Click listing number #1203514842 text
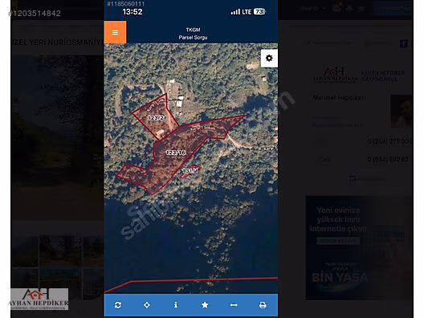The height and width of the screenshot is (318, 424). pos(35,13)
